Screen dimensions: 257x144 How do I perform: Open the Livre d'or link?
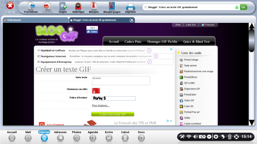point(191,25)
